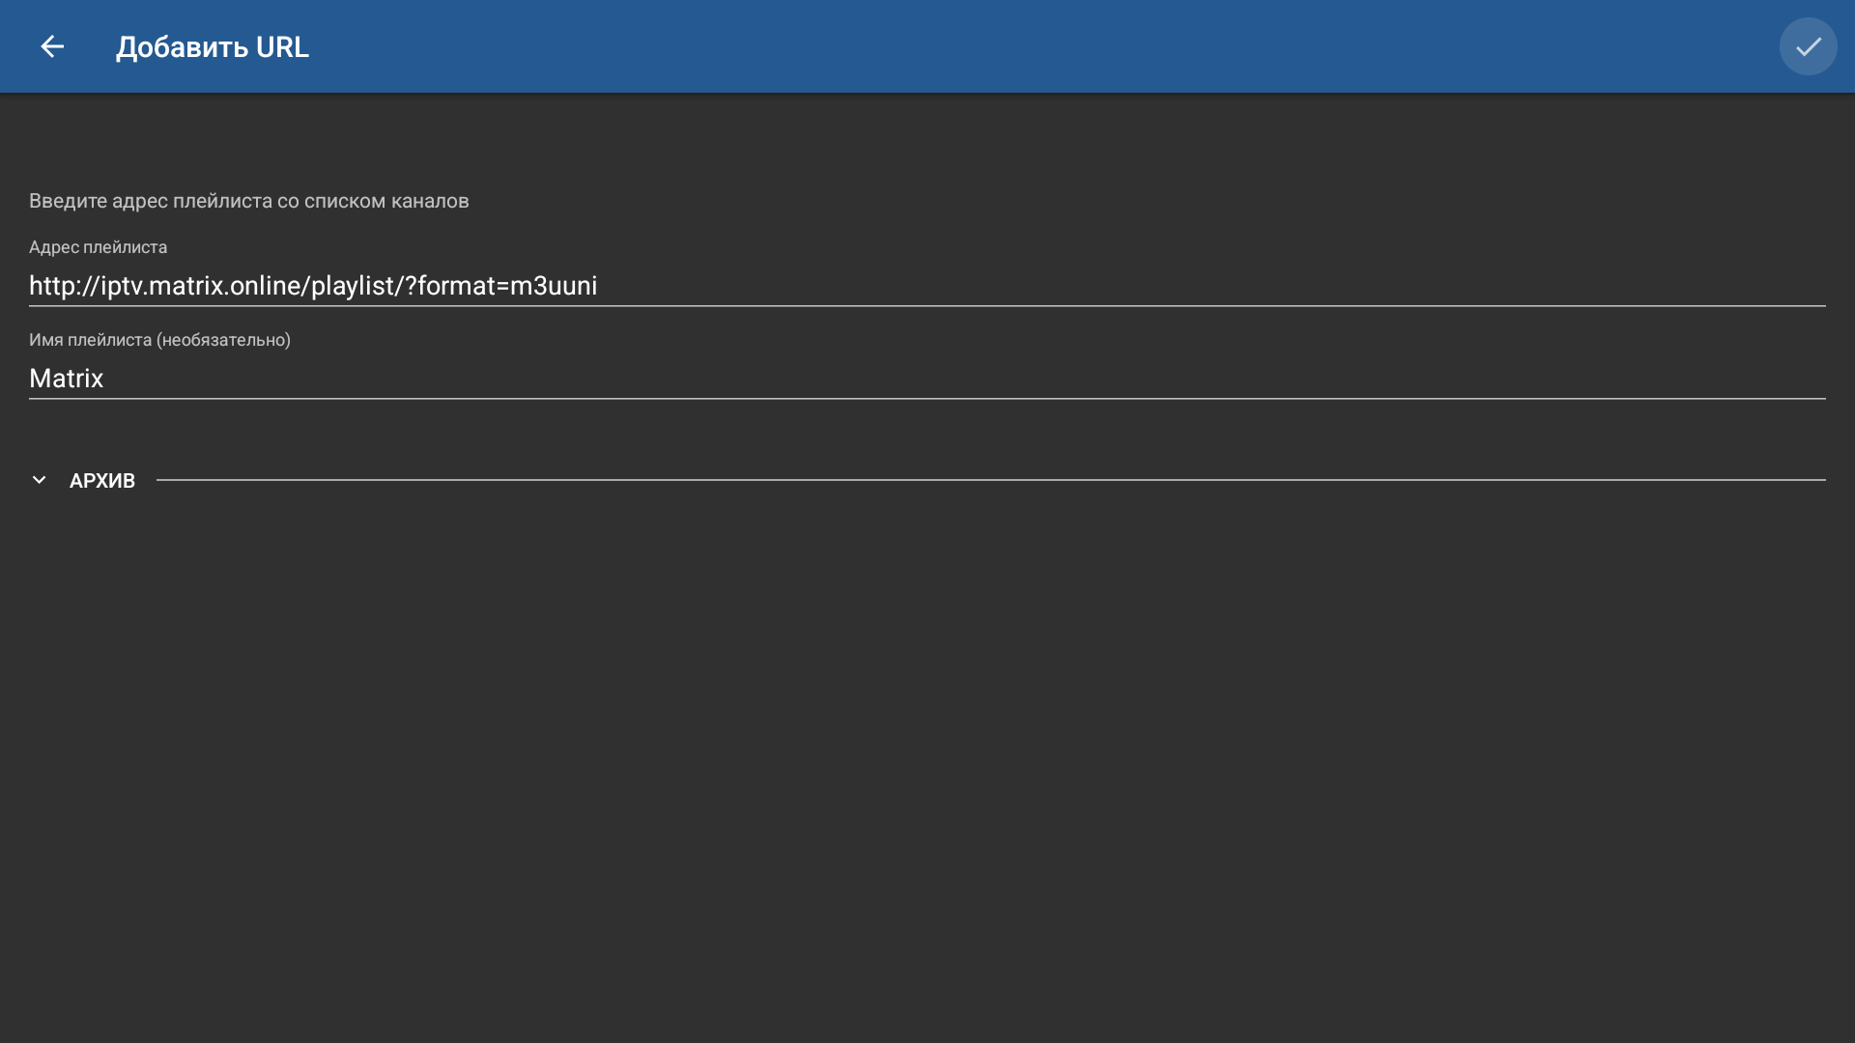Click 'playlist' word inside the URL text
The height and width of the screenshot is (1043, 1855).
tap(352, 286)
